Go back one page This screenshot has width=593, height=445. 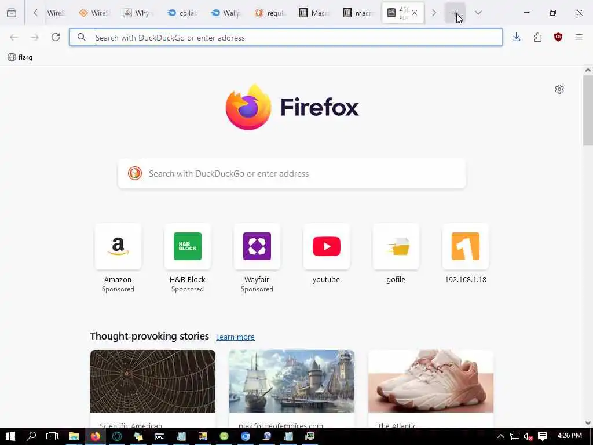coord(14,37)
